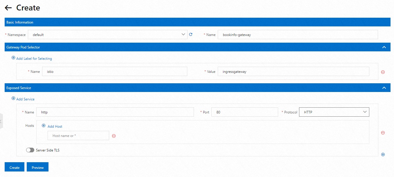Screen dimensions: 394x177
Task: Click the Add Label for Selecting link
Action: (x=34, y=59)
